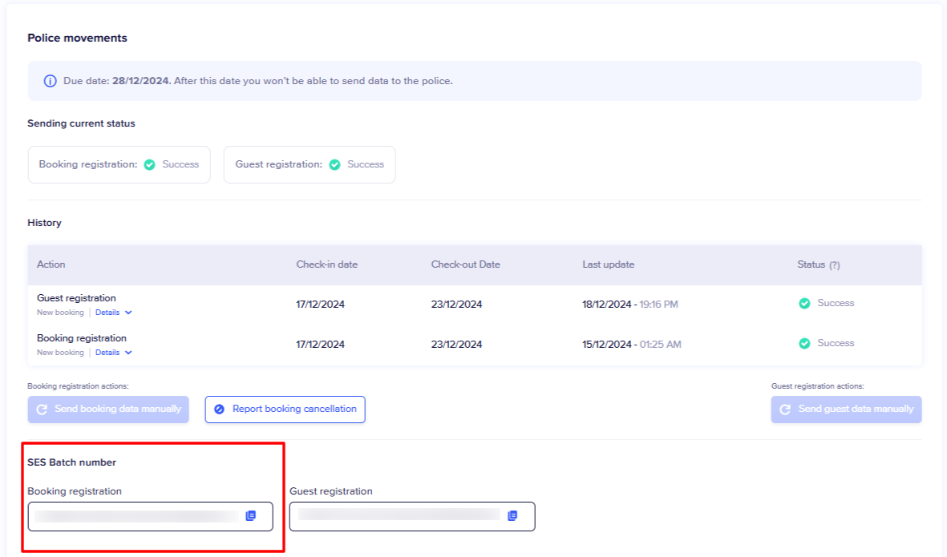The height and width of the screenshot is (557, 947).
Task: Focus the Booking registration batch number field
Action: 136,516
